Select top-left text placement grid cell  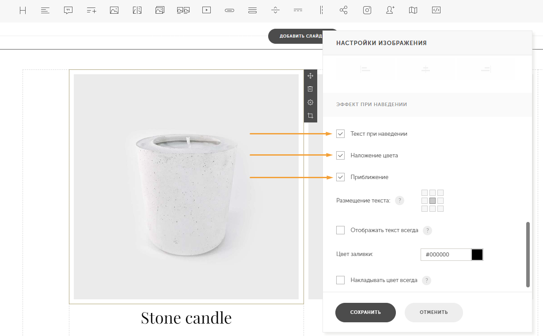click(x=425, y=193)
